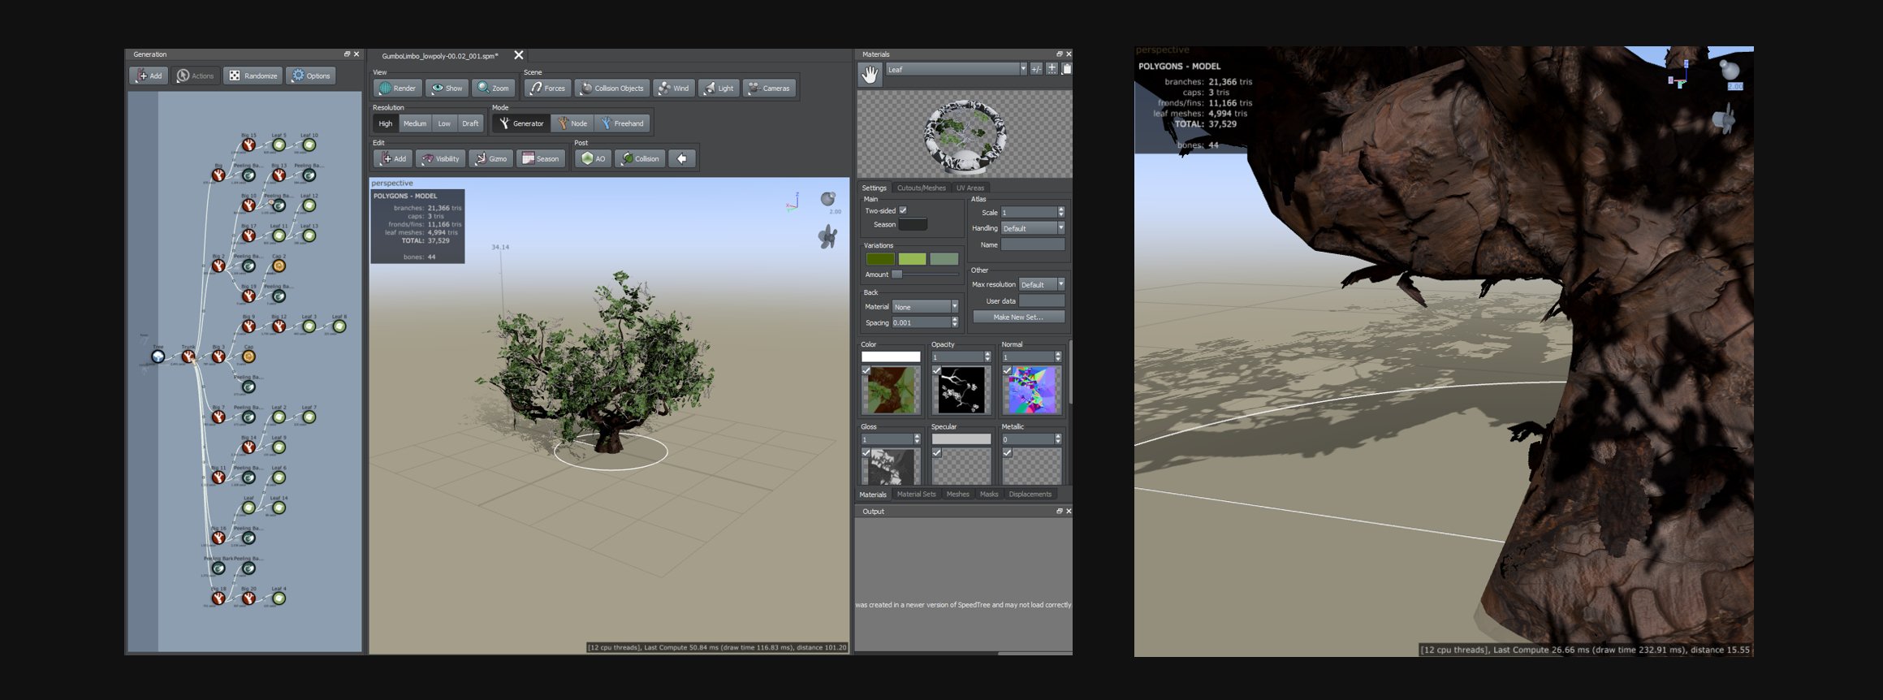Set resolution to High
Viewport: 1883px width, 700px height.
(x=386, y=123)
